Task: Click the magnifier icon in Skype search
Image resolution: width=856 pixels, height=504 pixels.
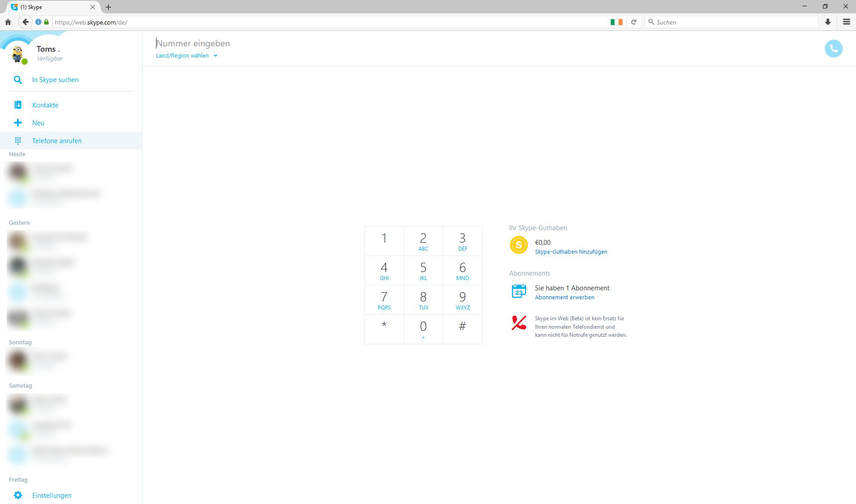Action: pos(18,80)
